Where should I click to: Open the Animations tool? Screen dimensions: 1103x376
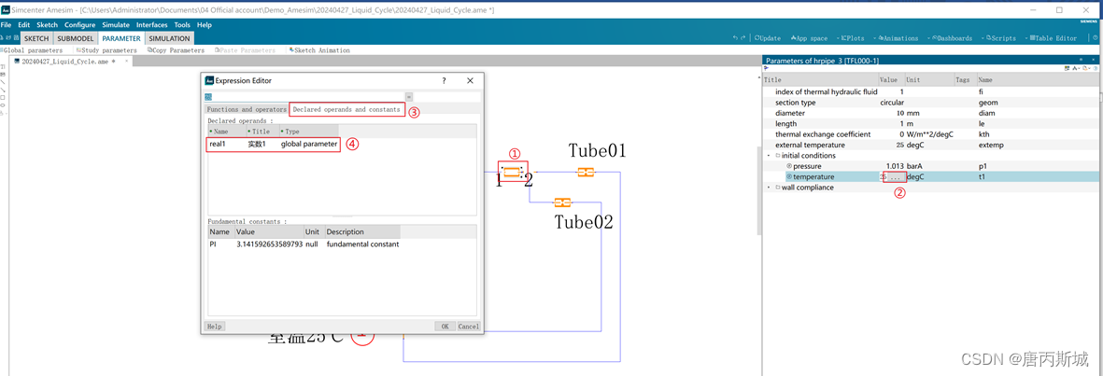click(x=898, y=38)
